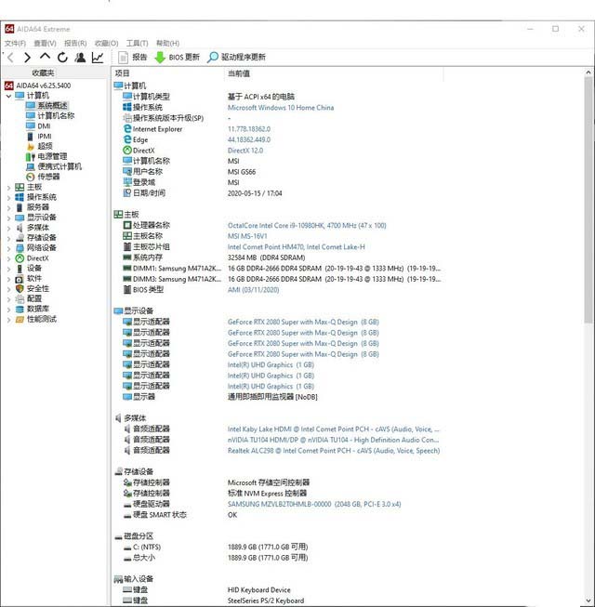Click the BIOS 更新 button
Viewport: 595px width, 607px height.
coord(177,58)
